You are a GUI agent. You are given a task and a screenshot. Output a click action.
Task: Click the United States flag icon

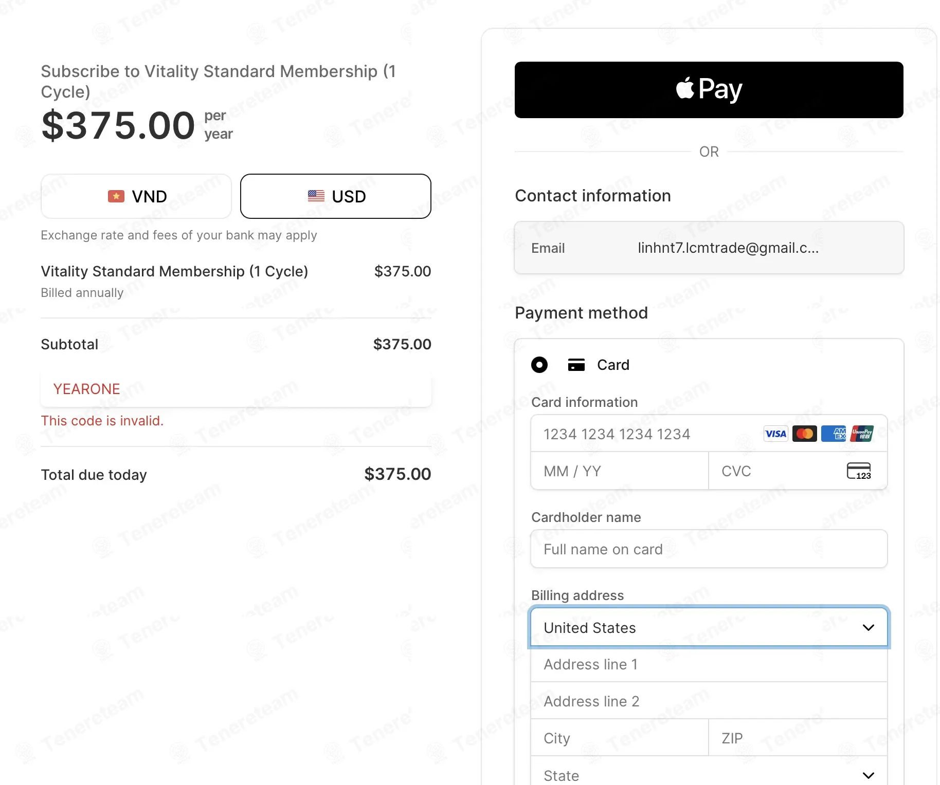(316, 196)
